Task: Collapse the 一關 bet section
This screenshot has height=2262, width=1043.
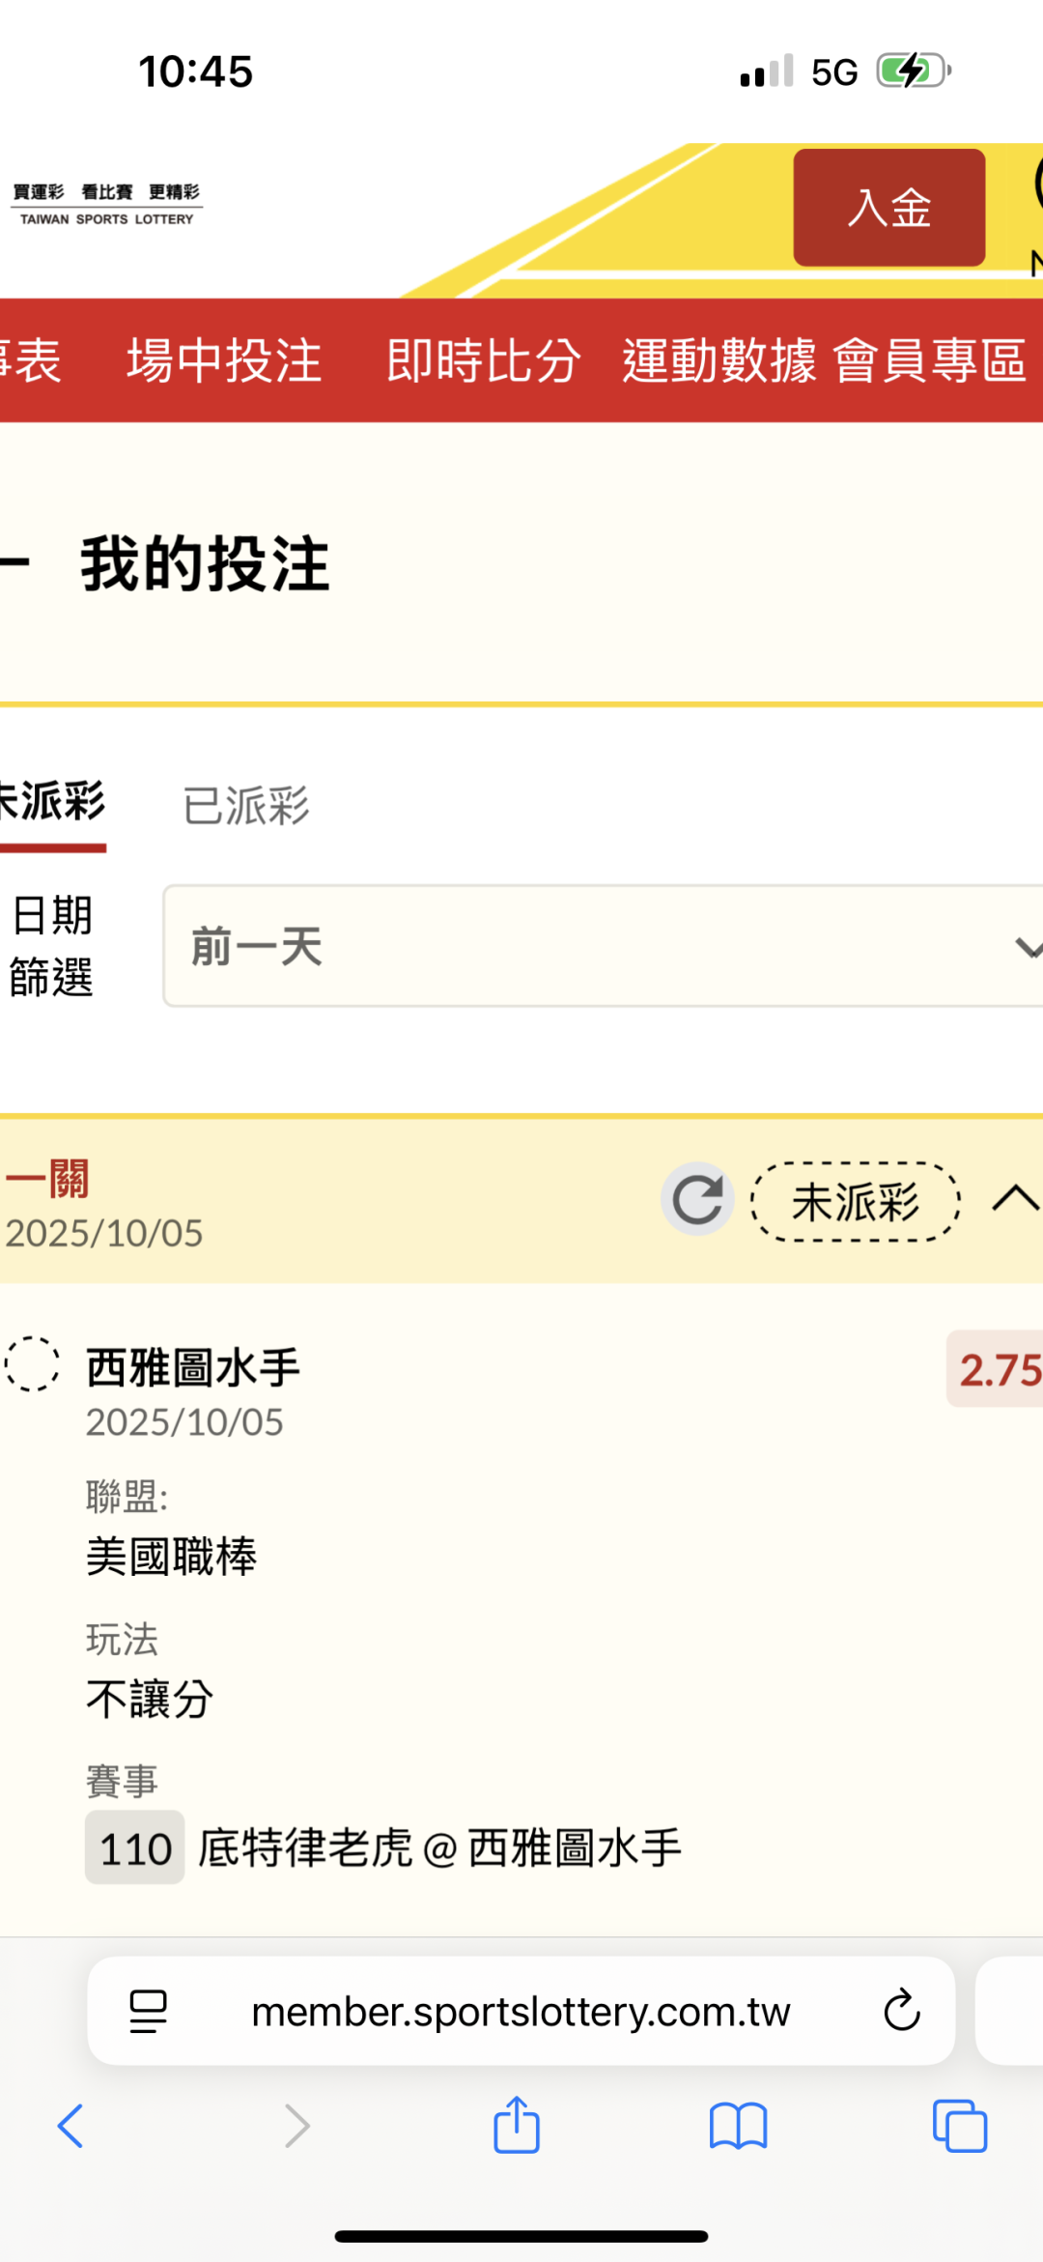Action: point(1015,1199)
